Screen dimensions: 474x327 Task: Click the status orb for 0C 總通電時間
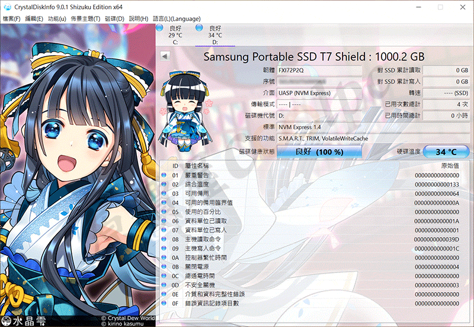point(164,275)
